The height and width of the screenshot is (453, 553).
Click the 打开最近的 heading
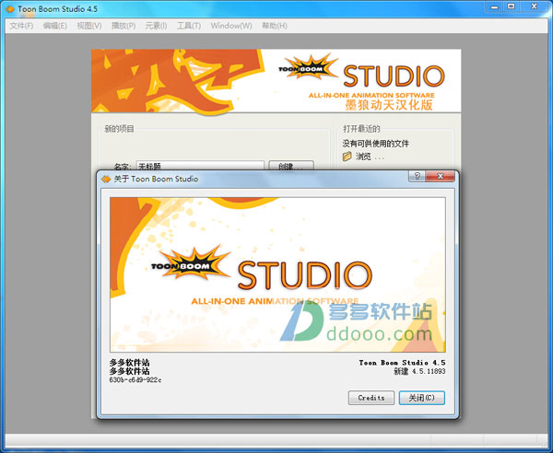tap(361, 129)
